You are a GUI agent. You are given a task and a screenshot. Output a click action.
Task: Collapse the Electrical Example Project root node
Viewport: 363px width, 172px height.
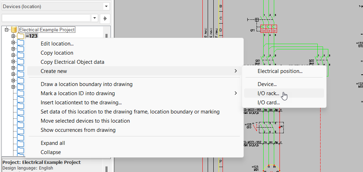coord(6,30)
